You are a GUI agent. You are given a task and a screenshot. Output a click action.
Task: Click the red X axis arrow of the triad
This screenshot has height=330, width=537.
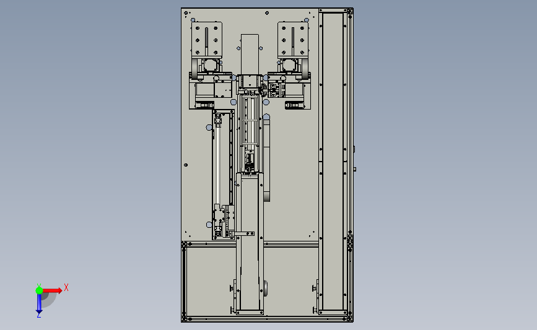coord(53,290)
